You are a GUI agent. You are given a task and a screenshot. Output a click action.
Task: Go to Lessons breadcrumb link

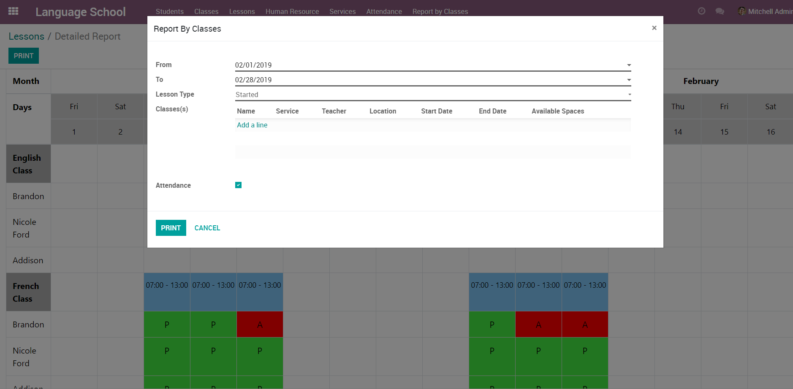tap(26, 37)
